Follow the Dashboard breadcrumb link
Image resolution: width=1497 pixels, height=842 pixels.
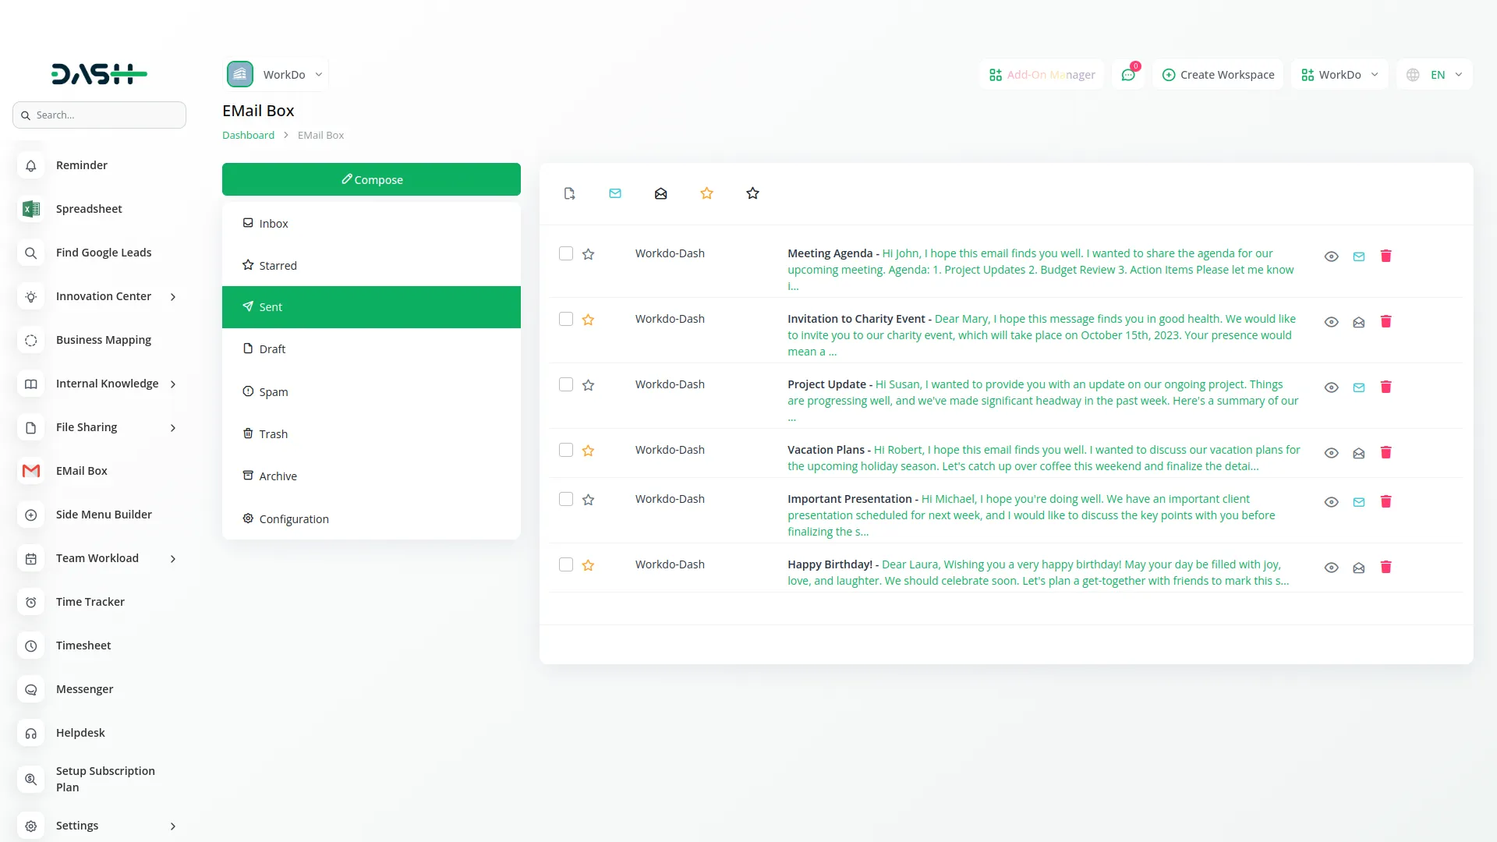pyautogui.click(x=247, y=134)
